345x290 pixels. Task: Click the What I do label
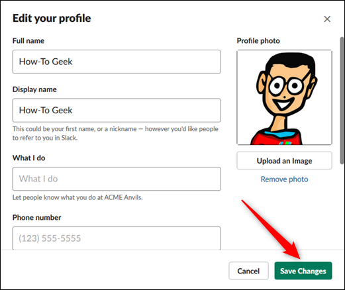[28, 158]
